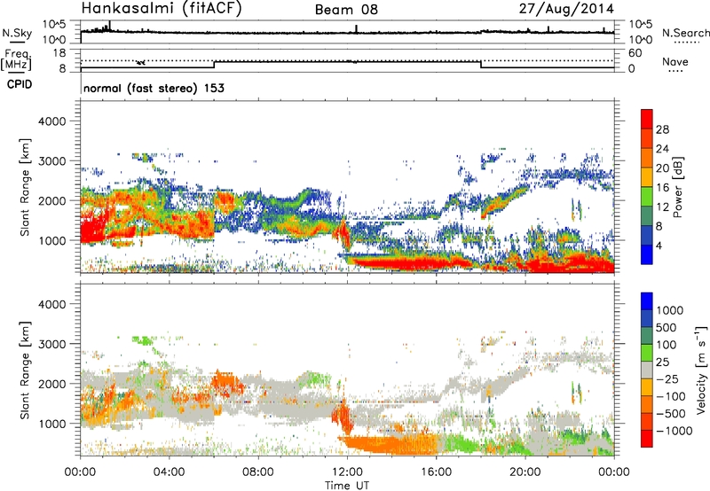Click the Nave legend label

click(x=675, y=61)
